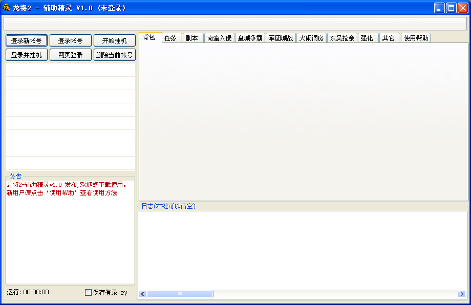Click announcement line 新用户请点击 '使用帮助'

point(62,193)
